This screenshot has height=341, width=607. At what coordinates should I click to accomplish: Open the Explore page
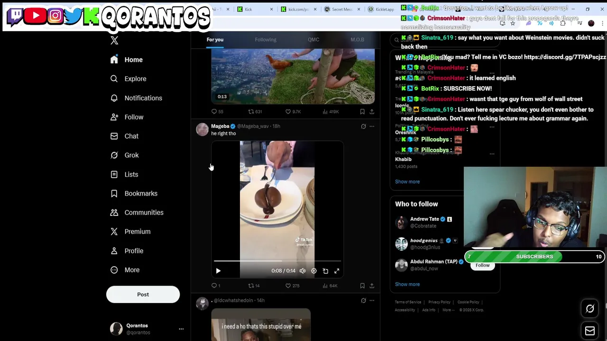pyautogui.click(x=128, y=79)
